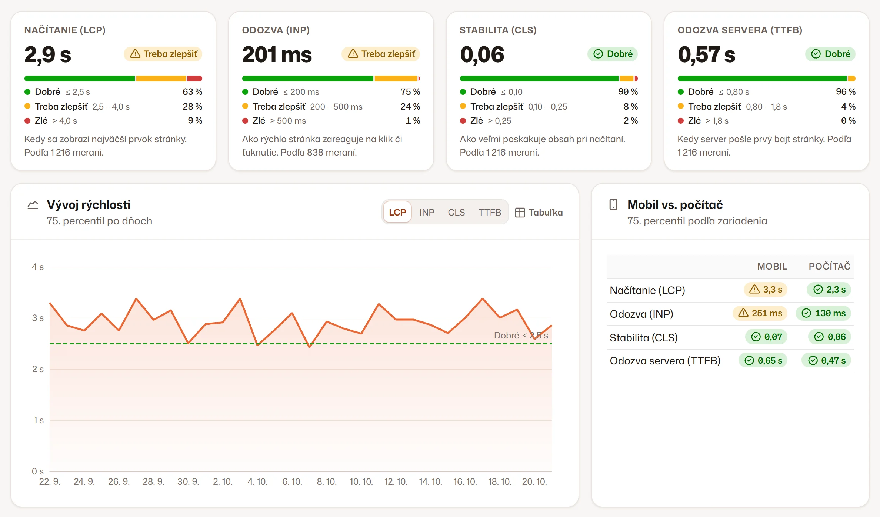Switch chart to the INP tab
This screenshot has width=880, height=517.
[x=427, y=212]
